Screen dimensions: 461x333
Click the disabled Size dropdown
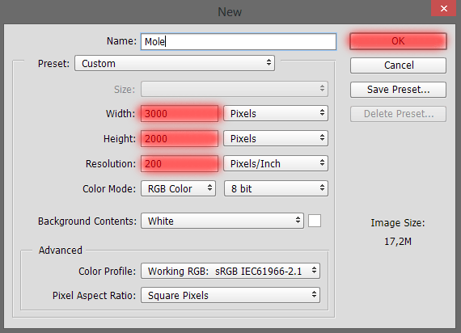(x=235, y=89)
